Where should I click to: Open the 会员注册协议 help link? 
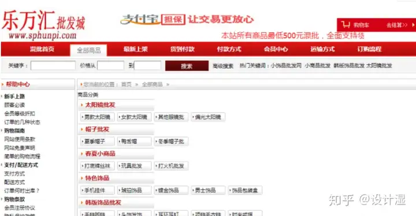[20, 208]
